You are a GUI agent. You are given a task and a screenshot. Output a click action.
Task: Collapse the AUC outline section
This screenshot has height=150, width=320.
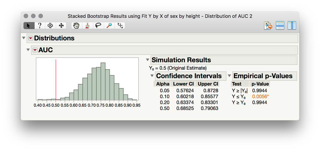coord(28,50)
